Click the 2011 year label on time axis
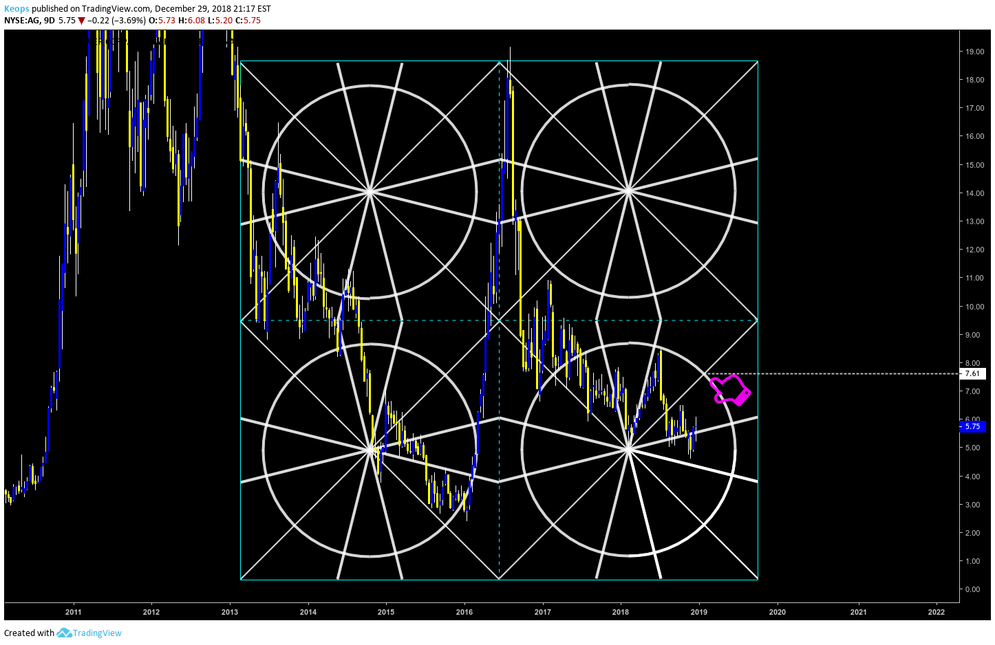995x645 pixels. (x=73, y=612)
